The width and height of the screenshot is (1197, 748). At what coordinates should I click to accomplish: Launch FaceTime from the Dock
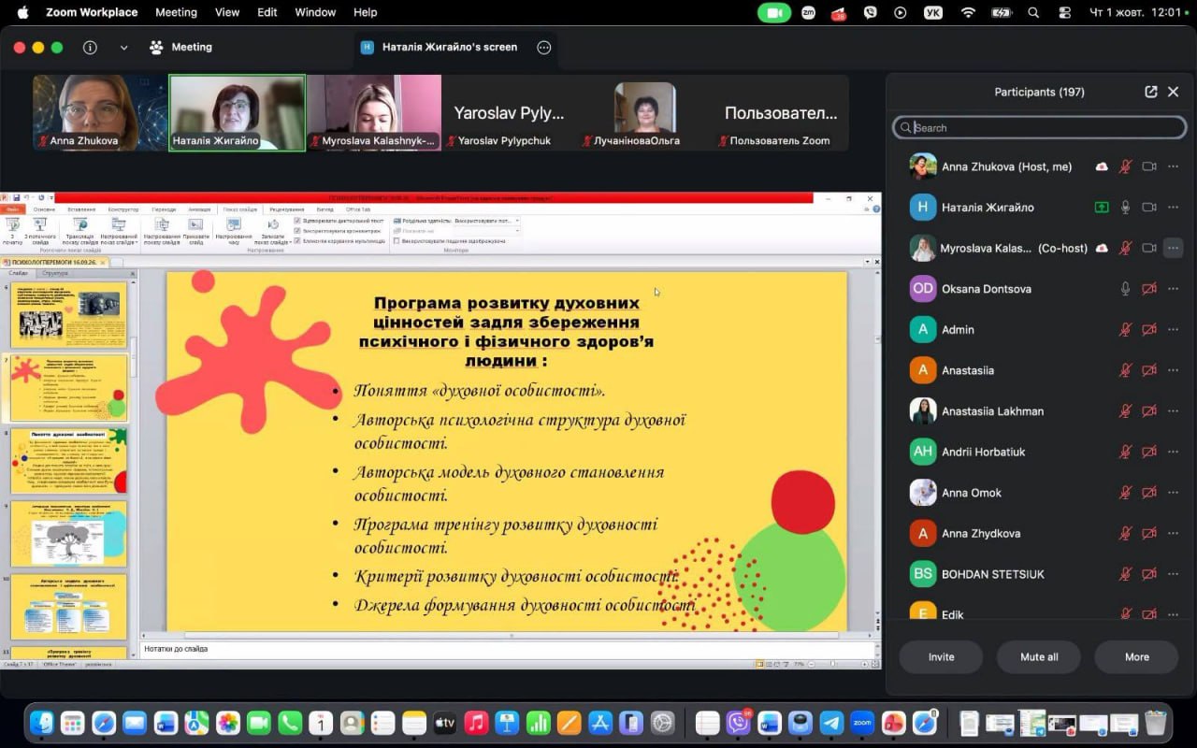coord(259,723)
